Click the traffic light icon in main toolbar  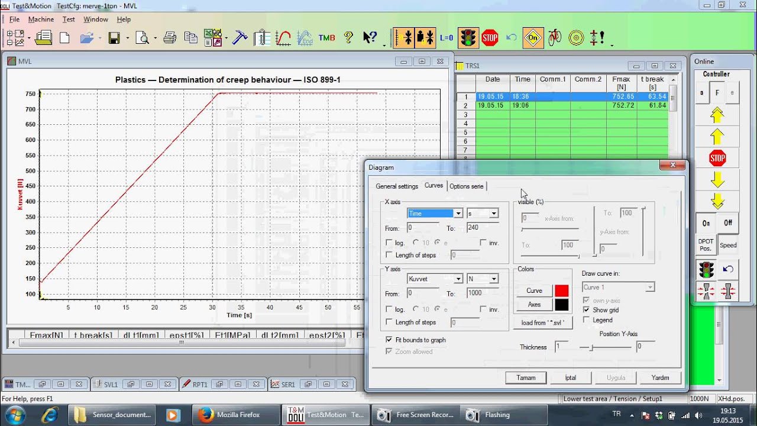pyautogui.click(x=468, y=38)
